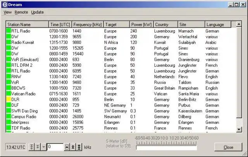Select the VoR (Simulcast) station name
This screenshot has width=248, height=157.
(x=25, y=60)
